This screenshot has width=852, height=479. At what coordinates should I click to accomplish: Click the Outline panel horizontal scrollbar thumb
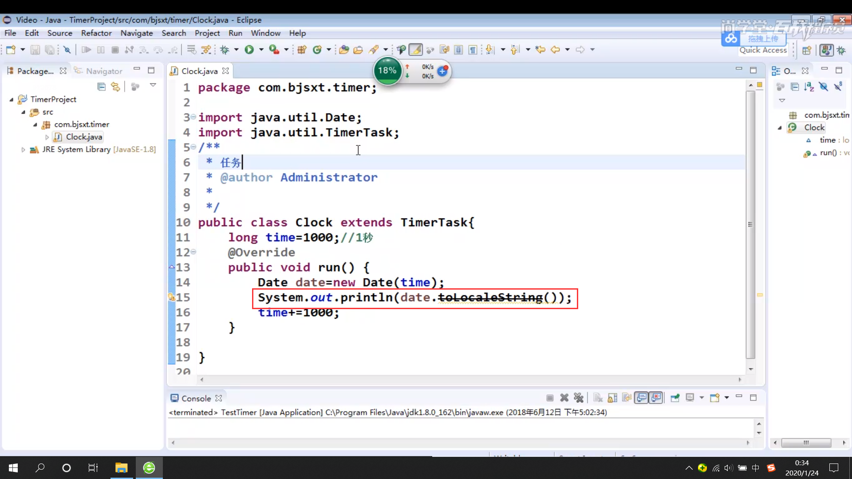(x=806, y=443)
